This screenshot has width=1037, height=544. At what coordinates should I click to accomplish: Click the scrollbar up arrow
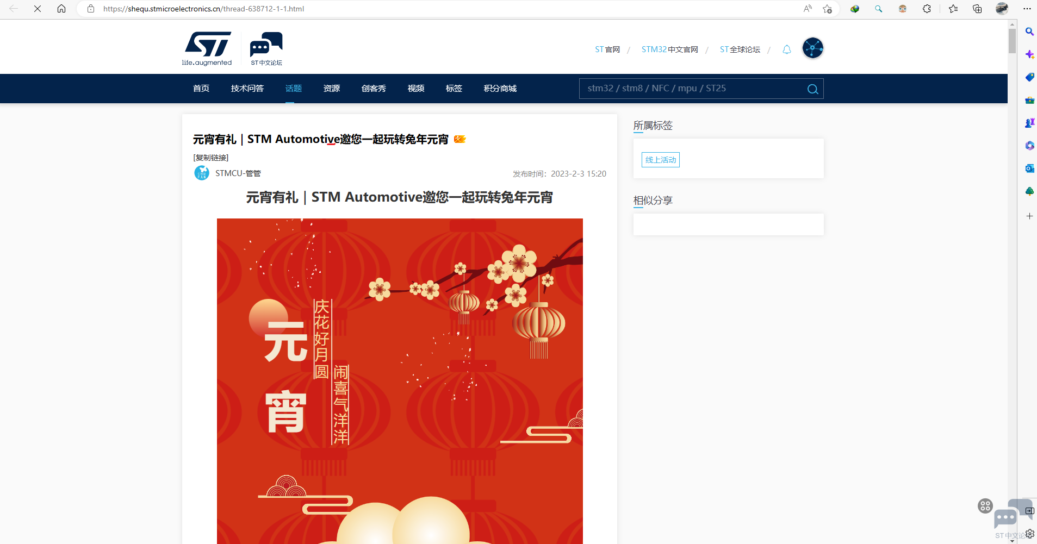click(1012, 24)
